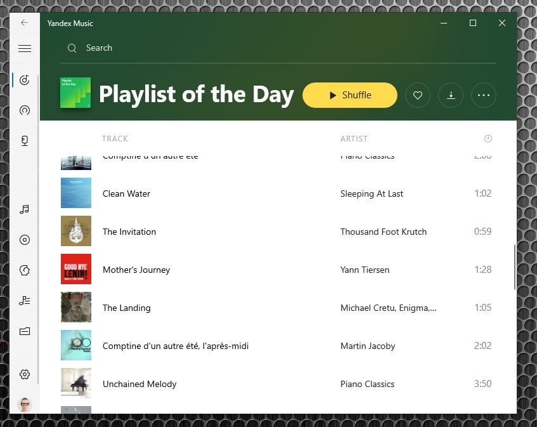Viewport: 537px width, 427px height.
Task: Click duration 1:28 of Mother's Journey
Action: (x=482, y=270)
